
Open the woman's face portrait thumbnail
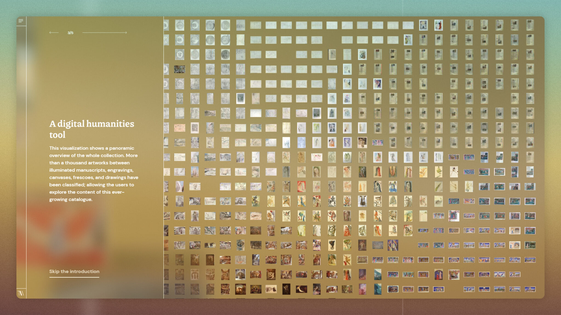click(317, 172)
